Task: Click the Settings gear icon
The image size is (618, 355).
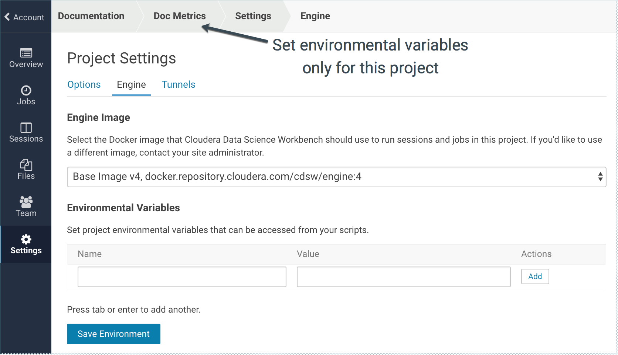Action: pyautogui.click(x=26, y=239)
